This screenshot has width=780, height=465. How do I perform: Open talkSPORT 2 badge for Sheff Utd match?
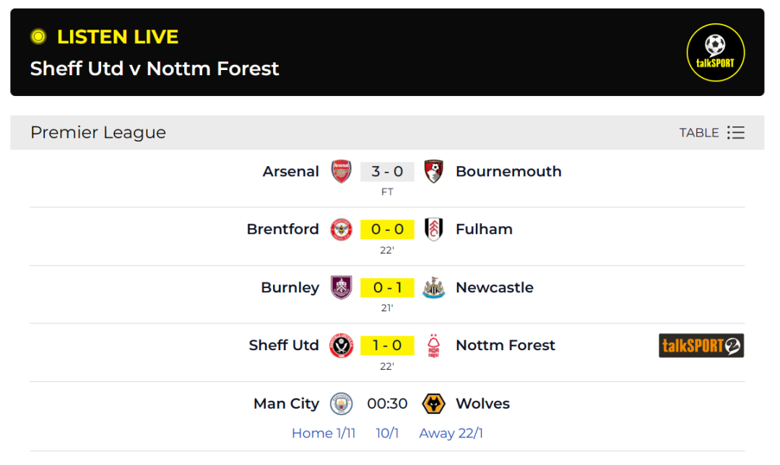701,346
